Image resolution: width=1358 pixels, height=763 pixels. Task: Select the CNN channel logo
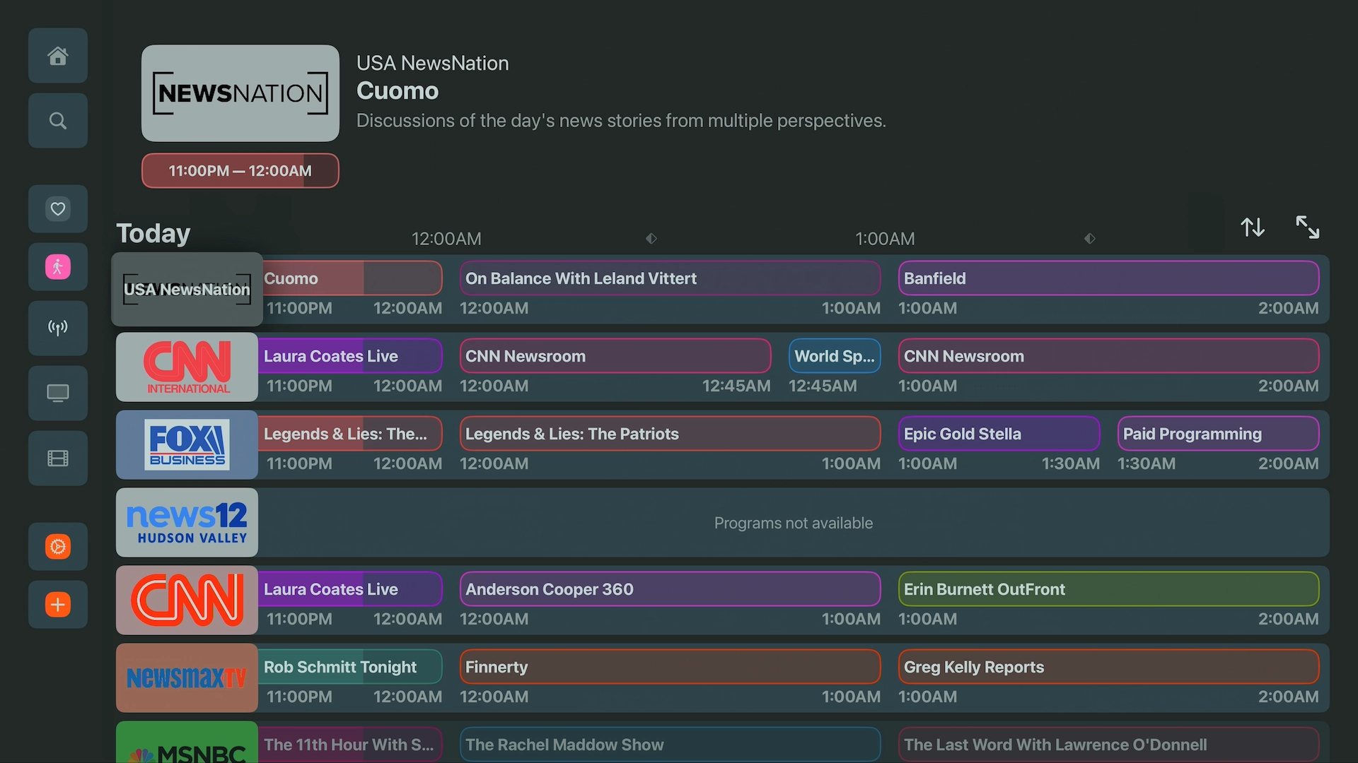click(x=187, y=601)
